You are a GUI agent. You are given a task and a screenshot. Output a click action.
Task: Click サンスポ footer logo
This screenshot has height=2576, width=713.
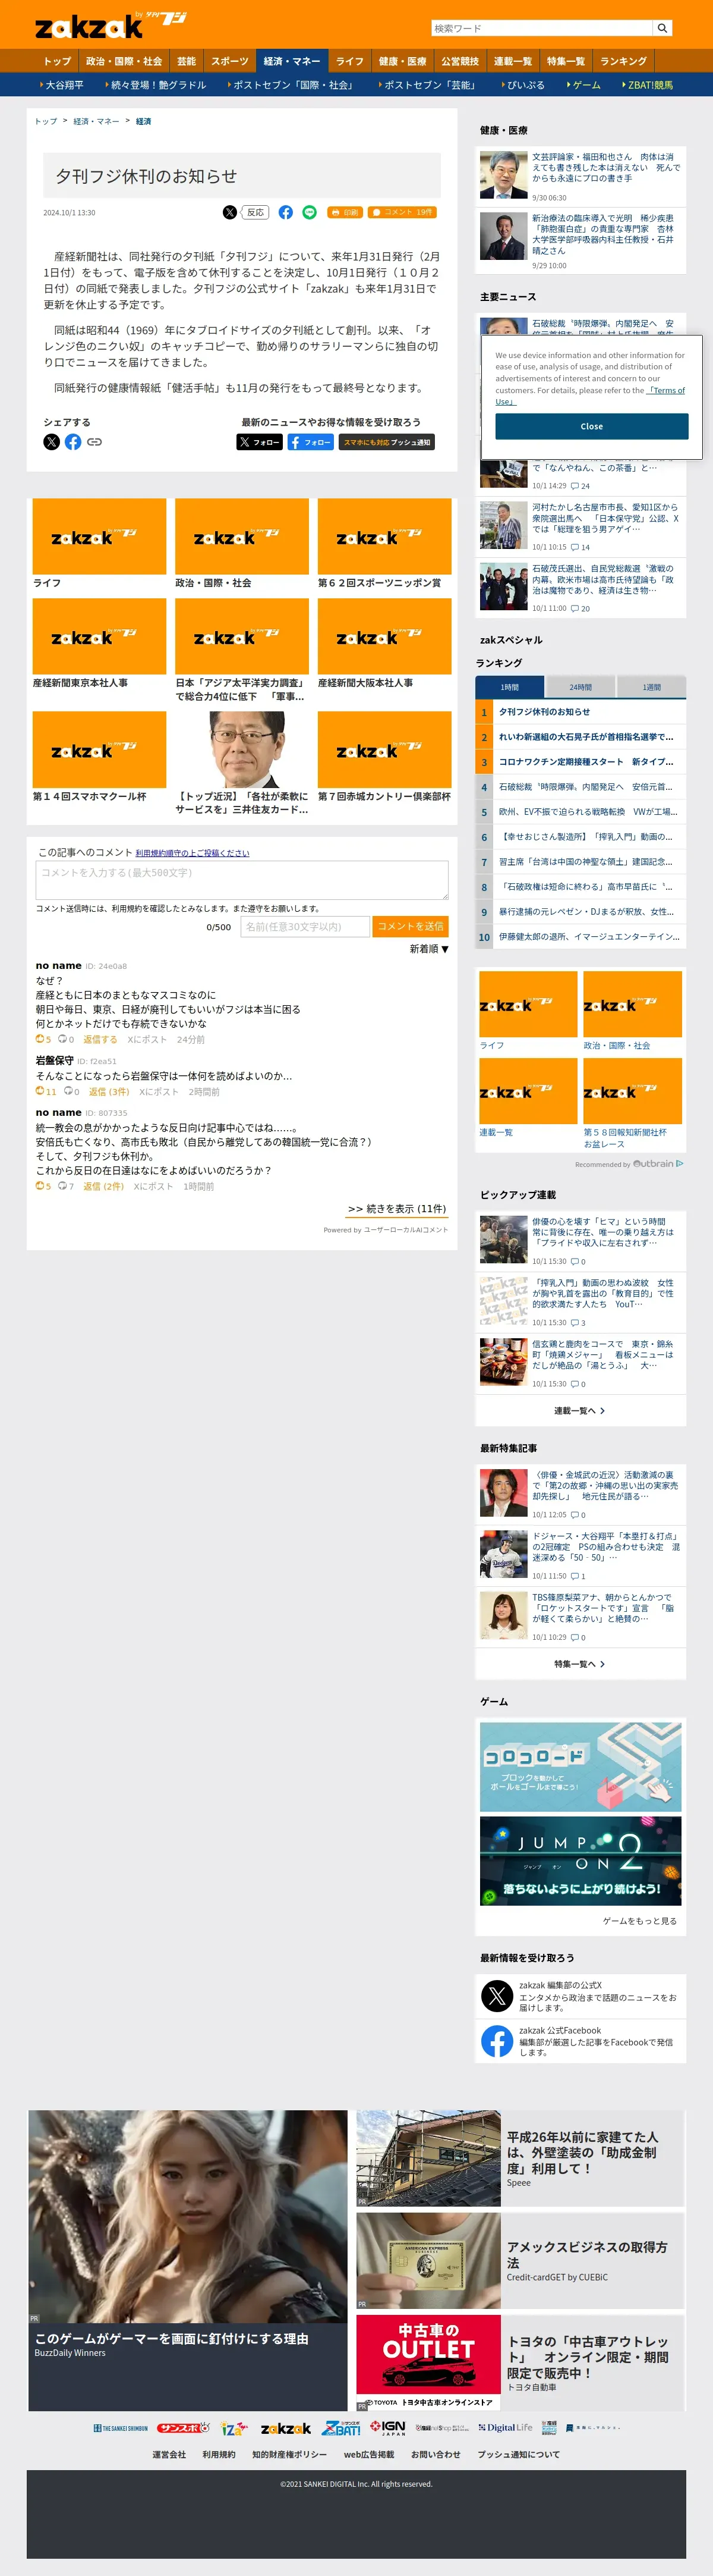184,2428
